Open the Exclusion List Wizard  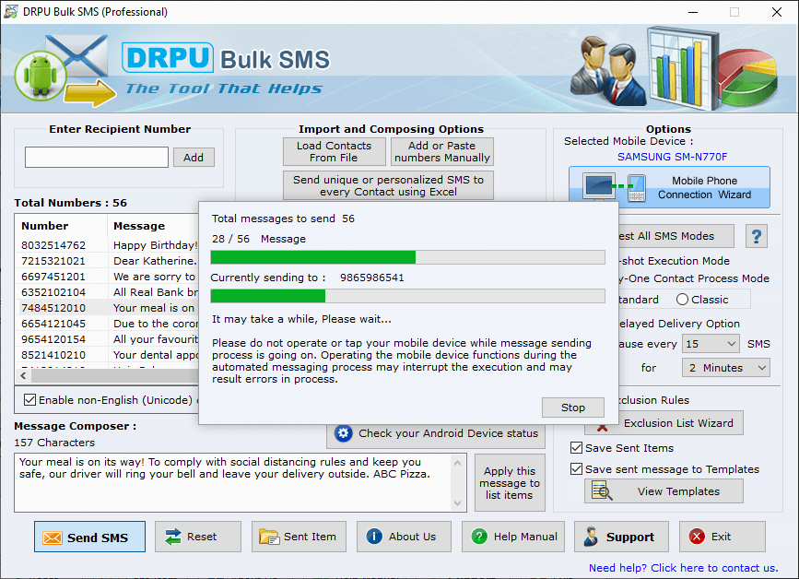(x=664, y=423)
